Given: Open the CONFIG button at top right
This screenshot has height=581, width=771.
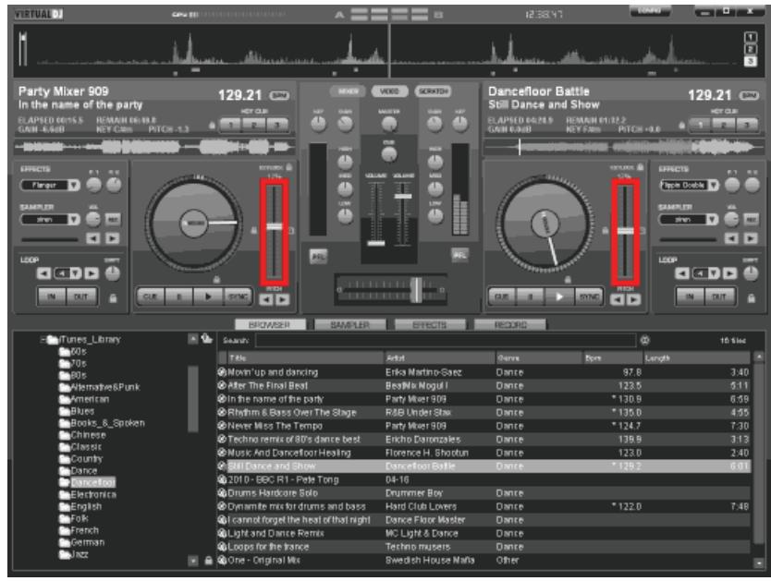Looking at the screenshot, I should point(650,11).
